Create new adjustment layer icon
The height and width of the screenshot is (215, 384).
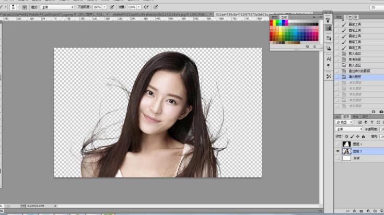click(368, 211)
